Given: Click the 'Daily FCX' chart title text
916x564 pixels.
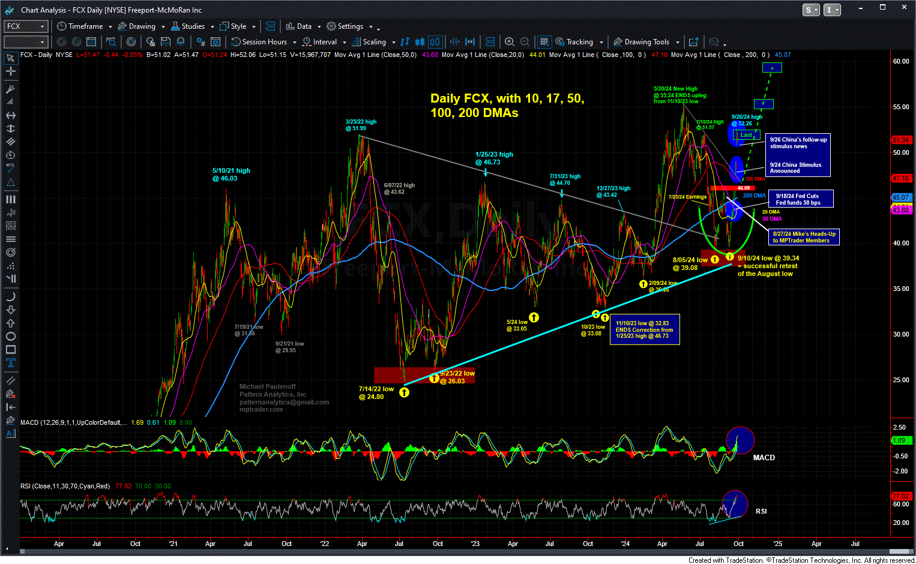Looking at the screenshot, I should [x=507, y=106].
